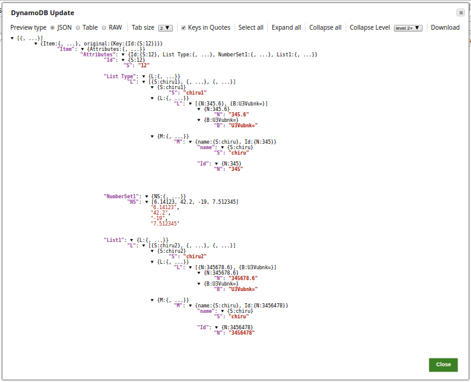Collapse the {S:chiru1} node
Viewport: 471px width, 382px height.
(152, 87)
